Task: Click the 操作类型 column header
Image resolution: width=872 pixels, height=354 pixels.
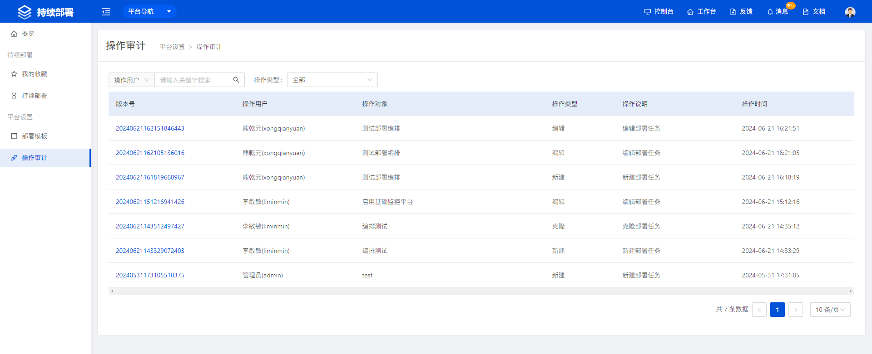Action: coord(565,104)
